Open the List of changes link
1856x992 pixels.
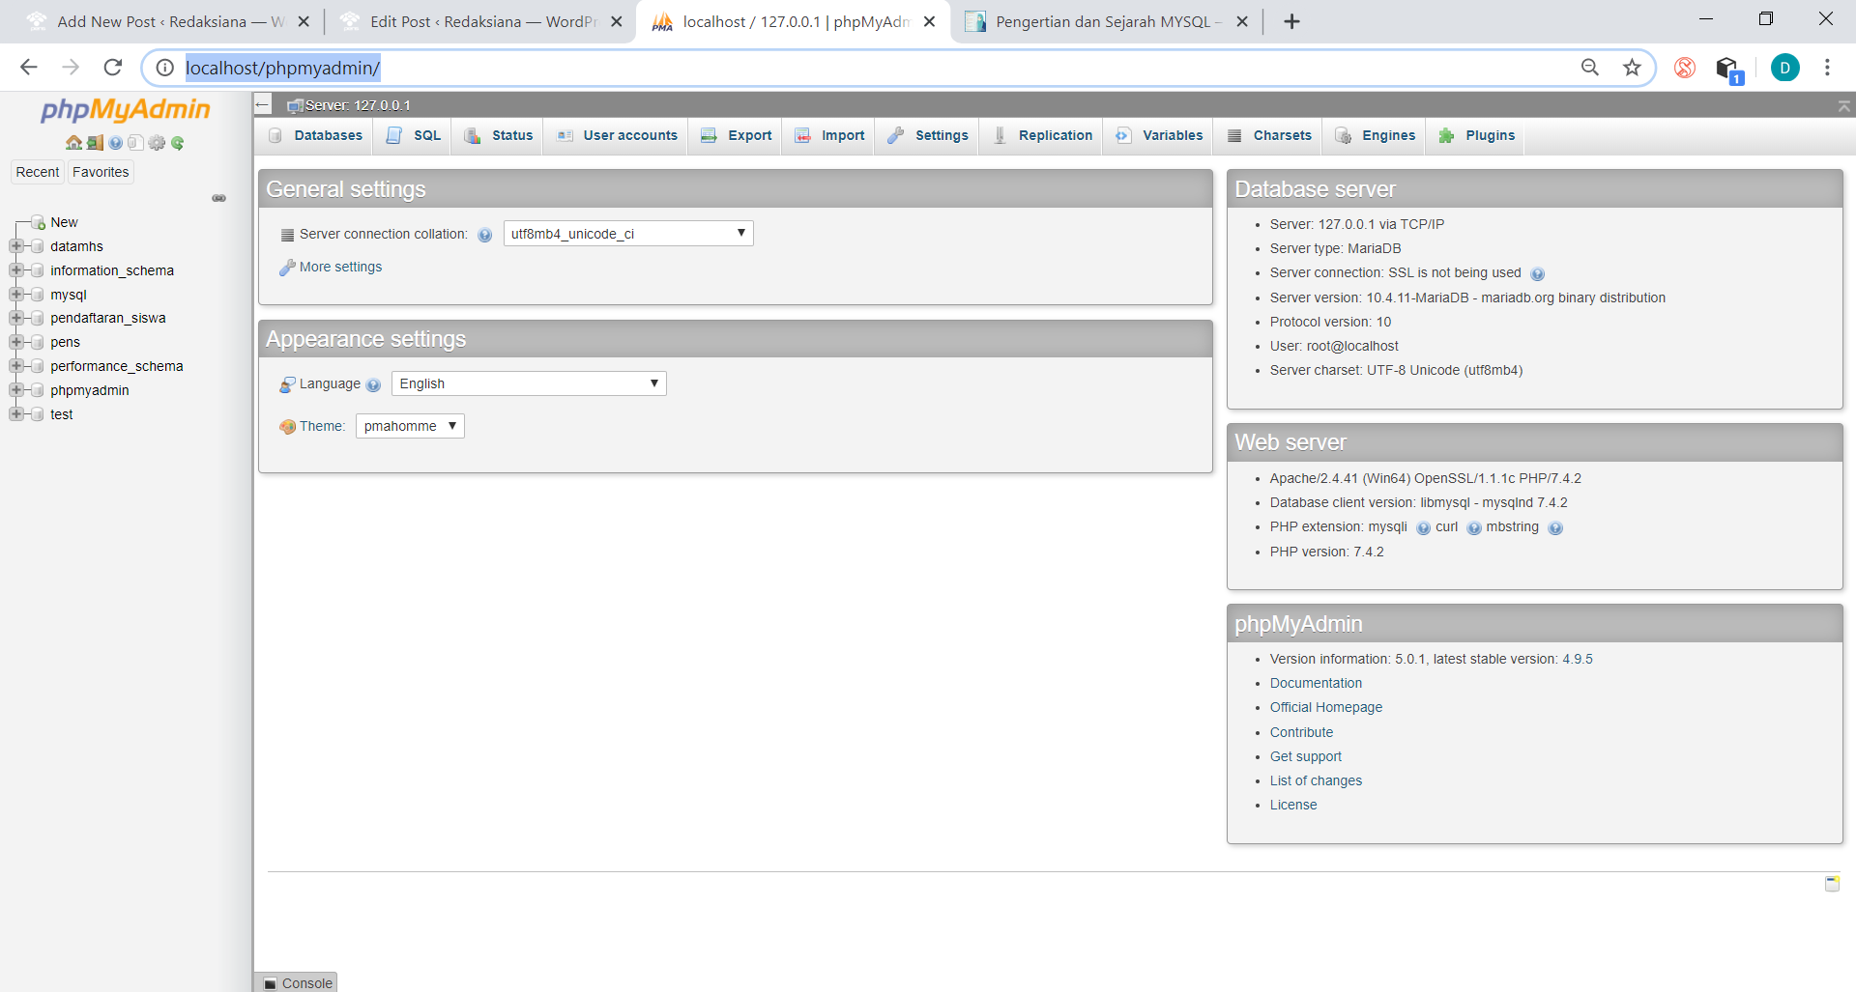(1316, 780)
